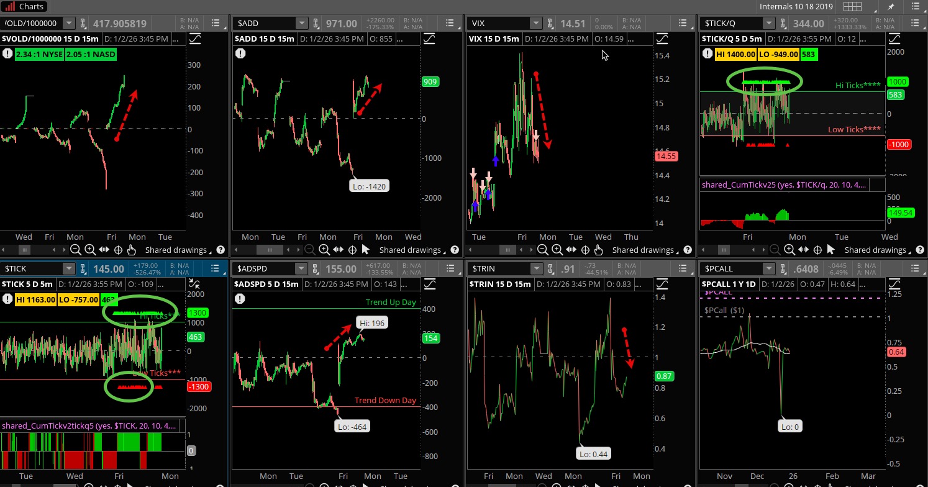
Task: Toggle chart mode icon in $ADSPD panel
Action: pos(429,284)
